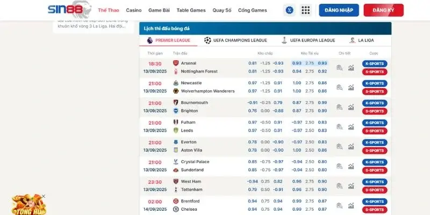Viewport: 430px width, 215px height.
Task: Open Table Games in navigation bar
Action: 191,10
